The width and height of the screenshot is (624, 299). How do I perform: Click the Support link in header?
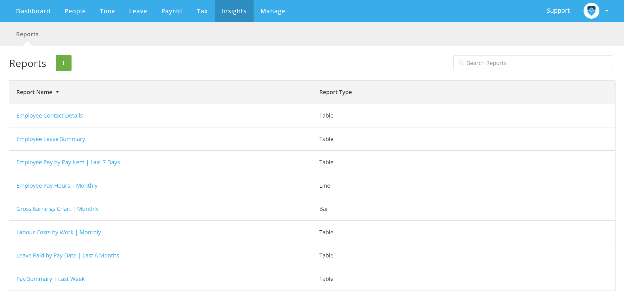coord(558,11)
